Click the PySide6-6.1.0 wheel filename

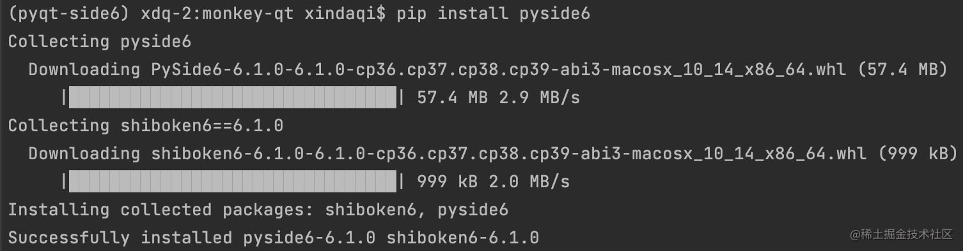point(498,70)
